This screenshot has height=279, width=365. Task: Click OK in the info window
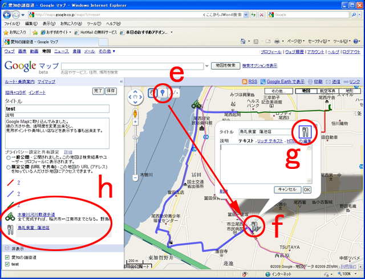307,189
